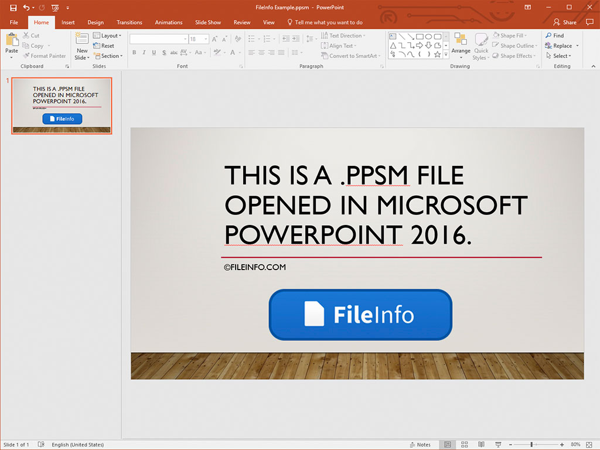Align text to the right
Viewport: 600px width, 450px height.
271,52
